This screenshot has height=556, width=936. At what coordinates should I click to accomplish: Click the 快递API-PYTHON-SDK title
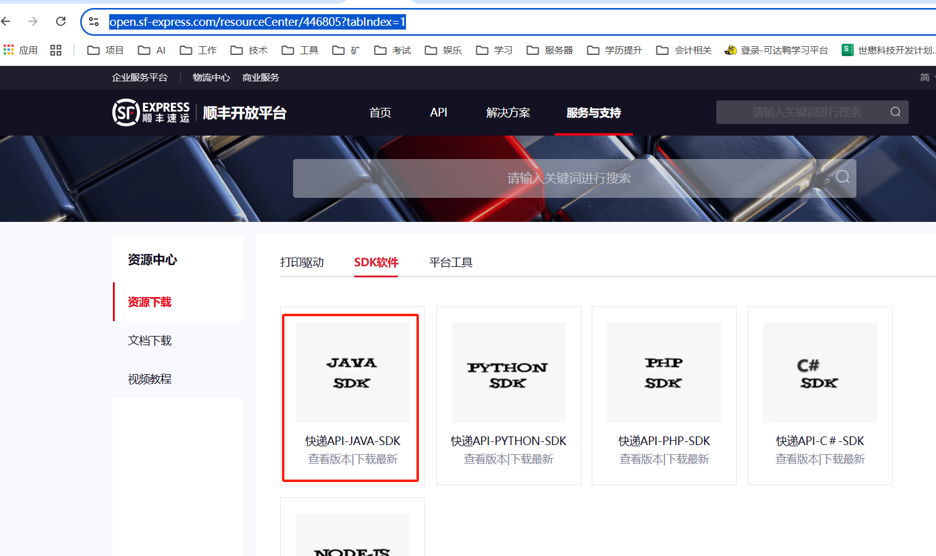[x=508, y=441]
